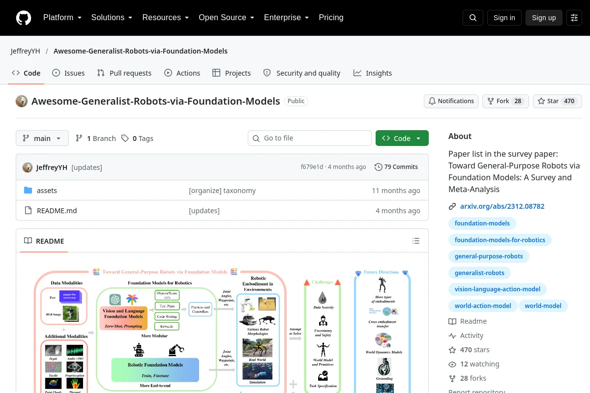Image resolution: width=590 pixels, height=393 pixels.
Task: View the 79 Commits history
Action: [x=396, y=167]
